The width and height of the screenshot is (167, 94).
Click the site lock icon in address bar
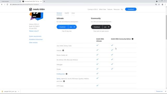click(x=11, y=4)
